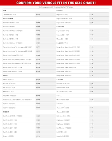Click the PORSCHE section header
Image resolution: width=112 pixels, height=141 pixels.
[60, 27]
